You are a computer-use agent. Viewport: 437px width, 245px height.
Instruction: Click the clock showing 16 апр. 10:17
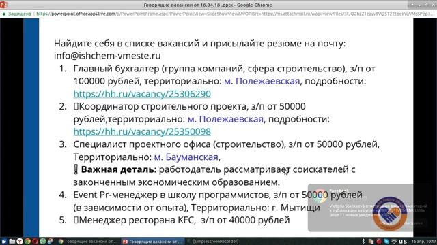423,241
